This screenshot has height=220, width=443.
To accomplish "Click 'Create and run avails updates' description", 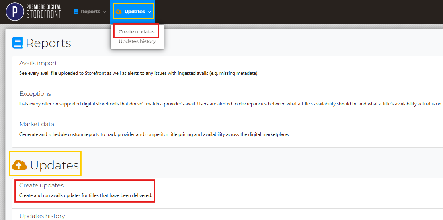I will (86, 195).
